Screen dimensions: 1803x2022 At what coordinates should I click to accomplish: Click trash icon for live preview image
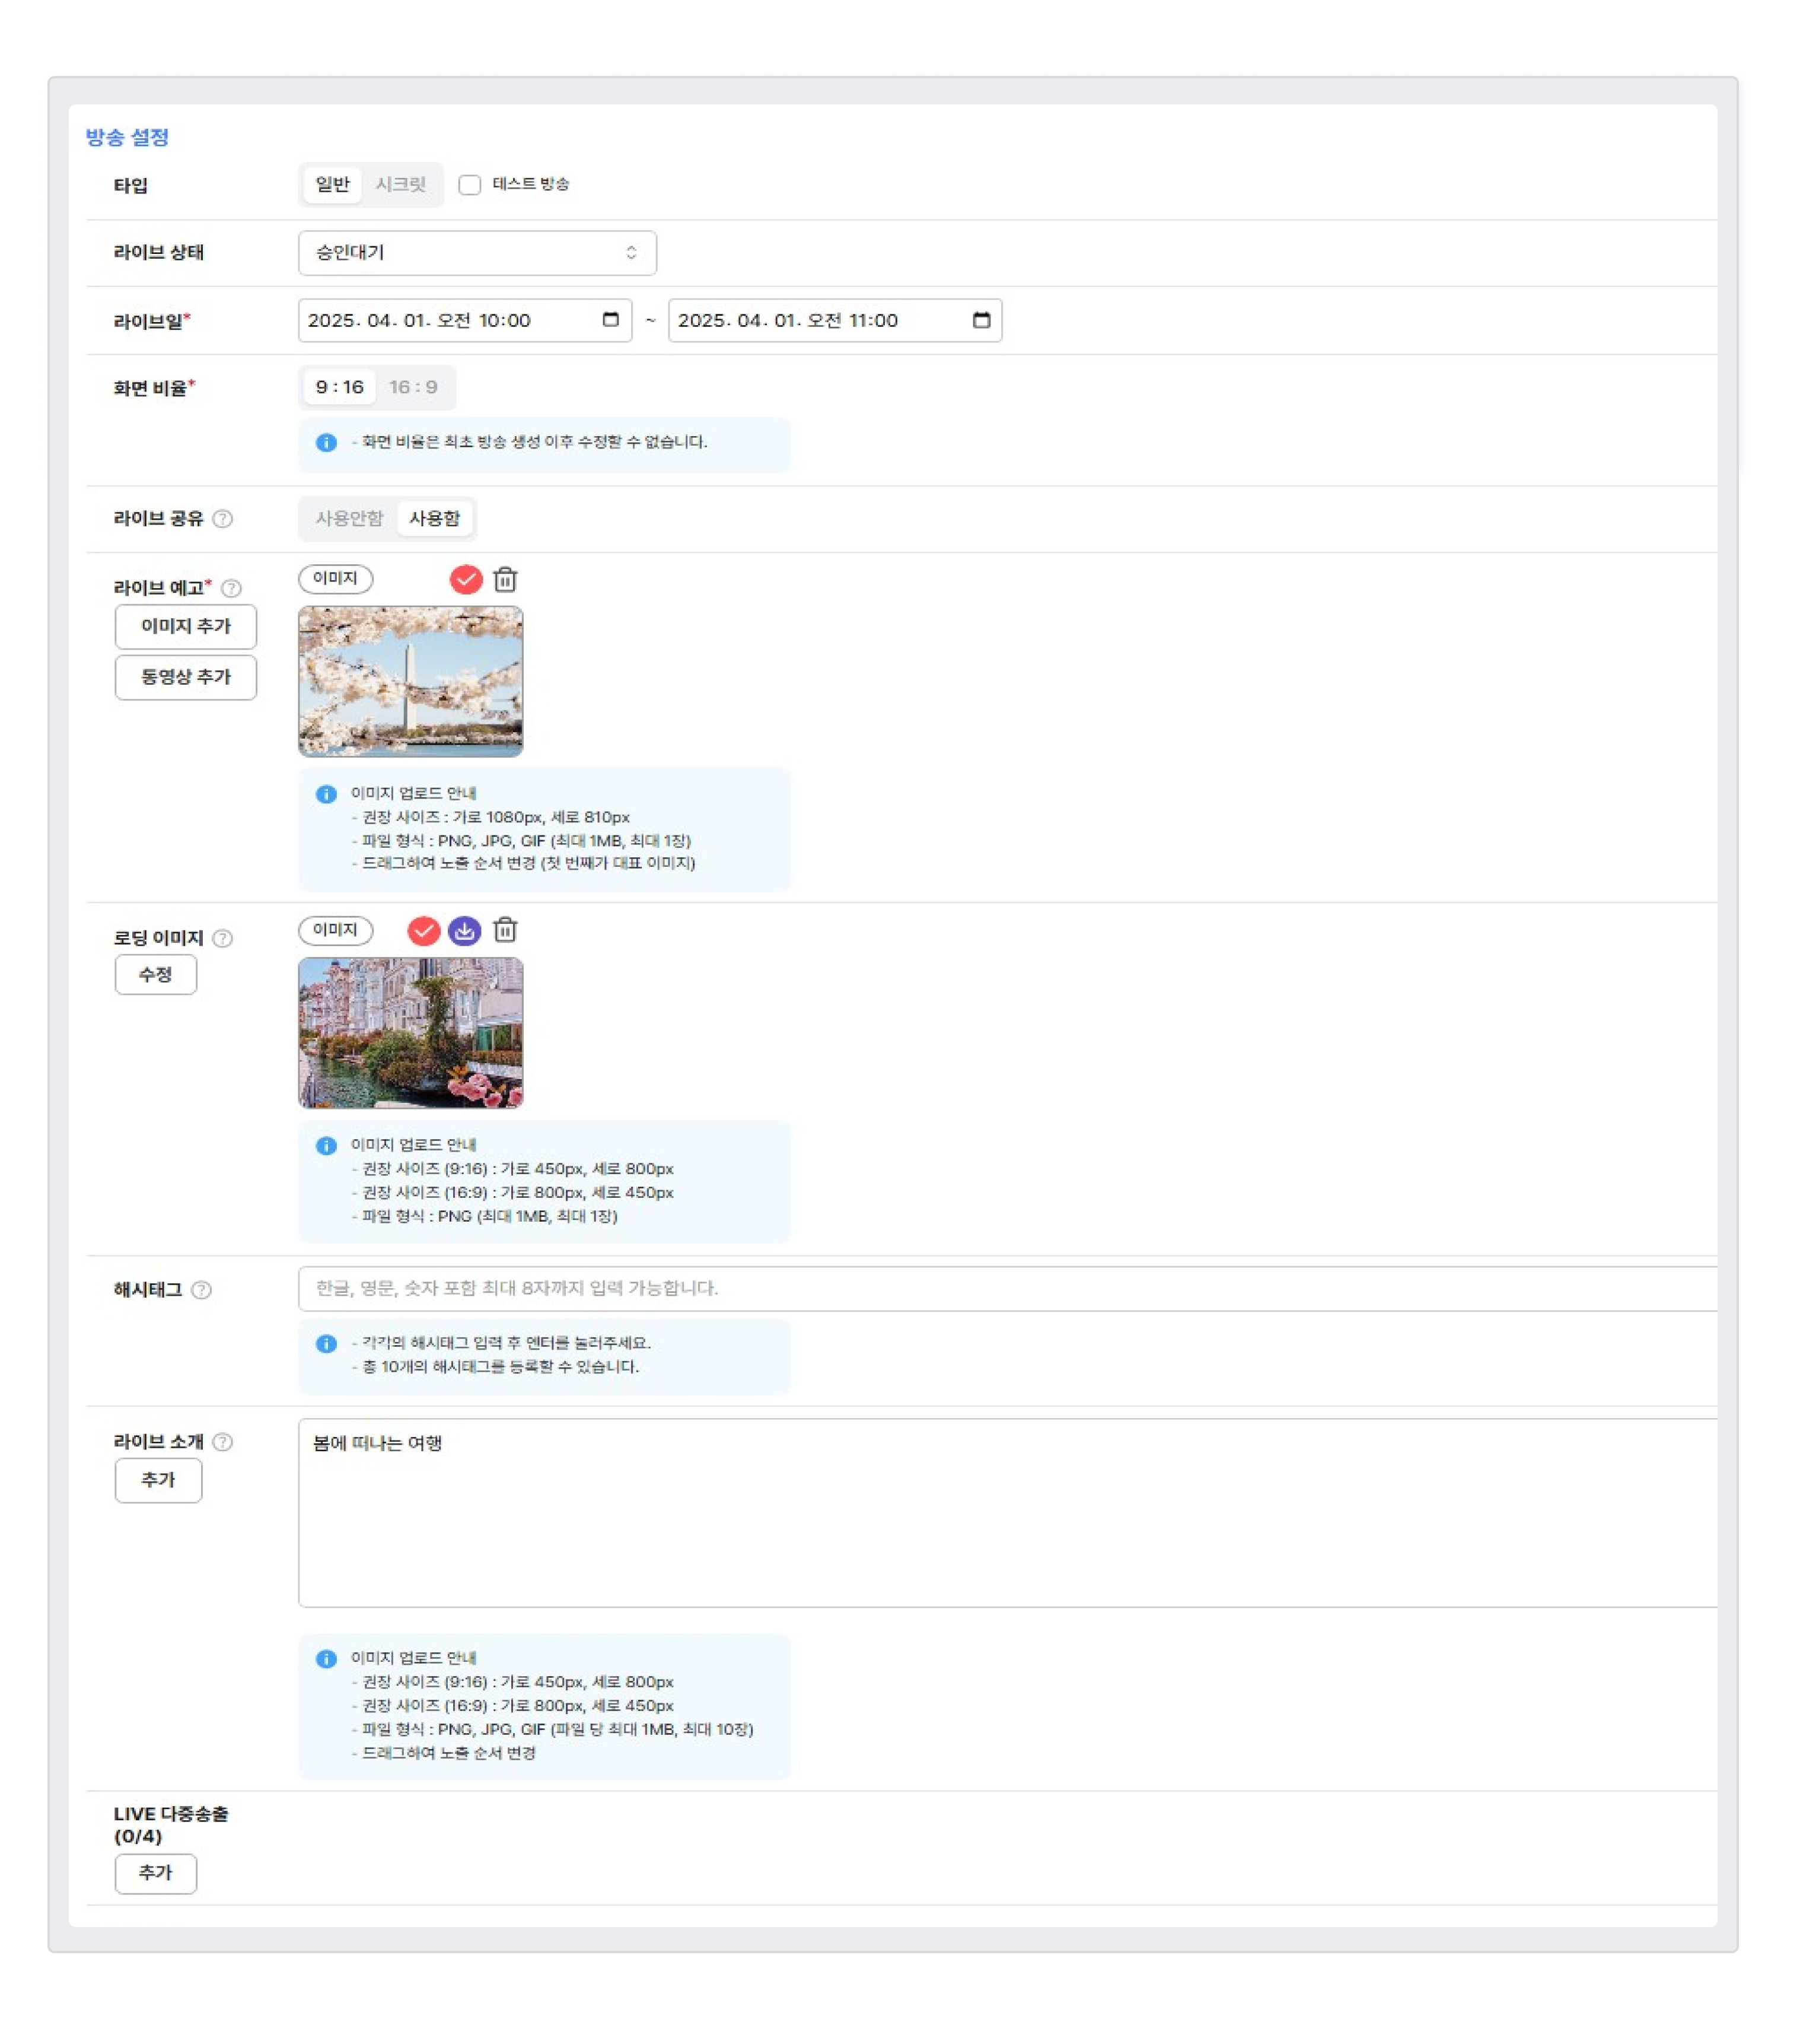505,580
